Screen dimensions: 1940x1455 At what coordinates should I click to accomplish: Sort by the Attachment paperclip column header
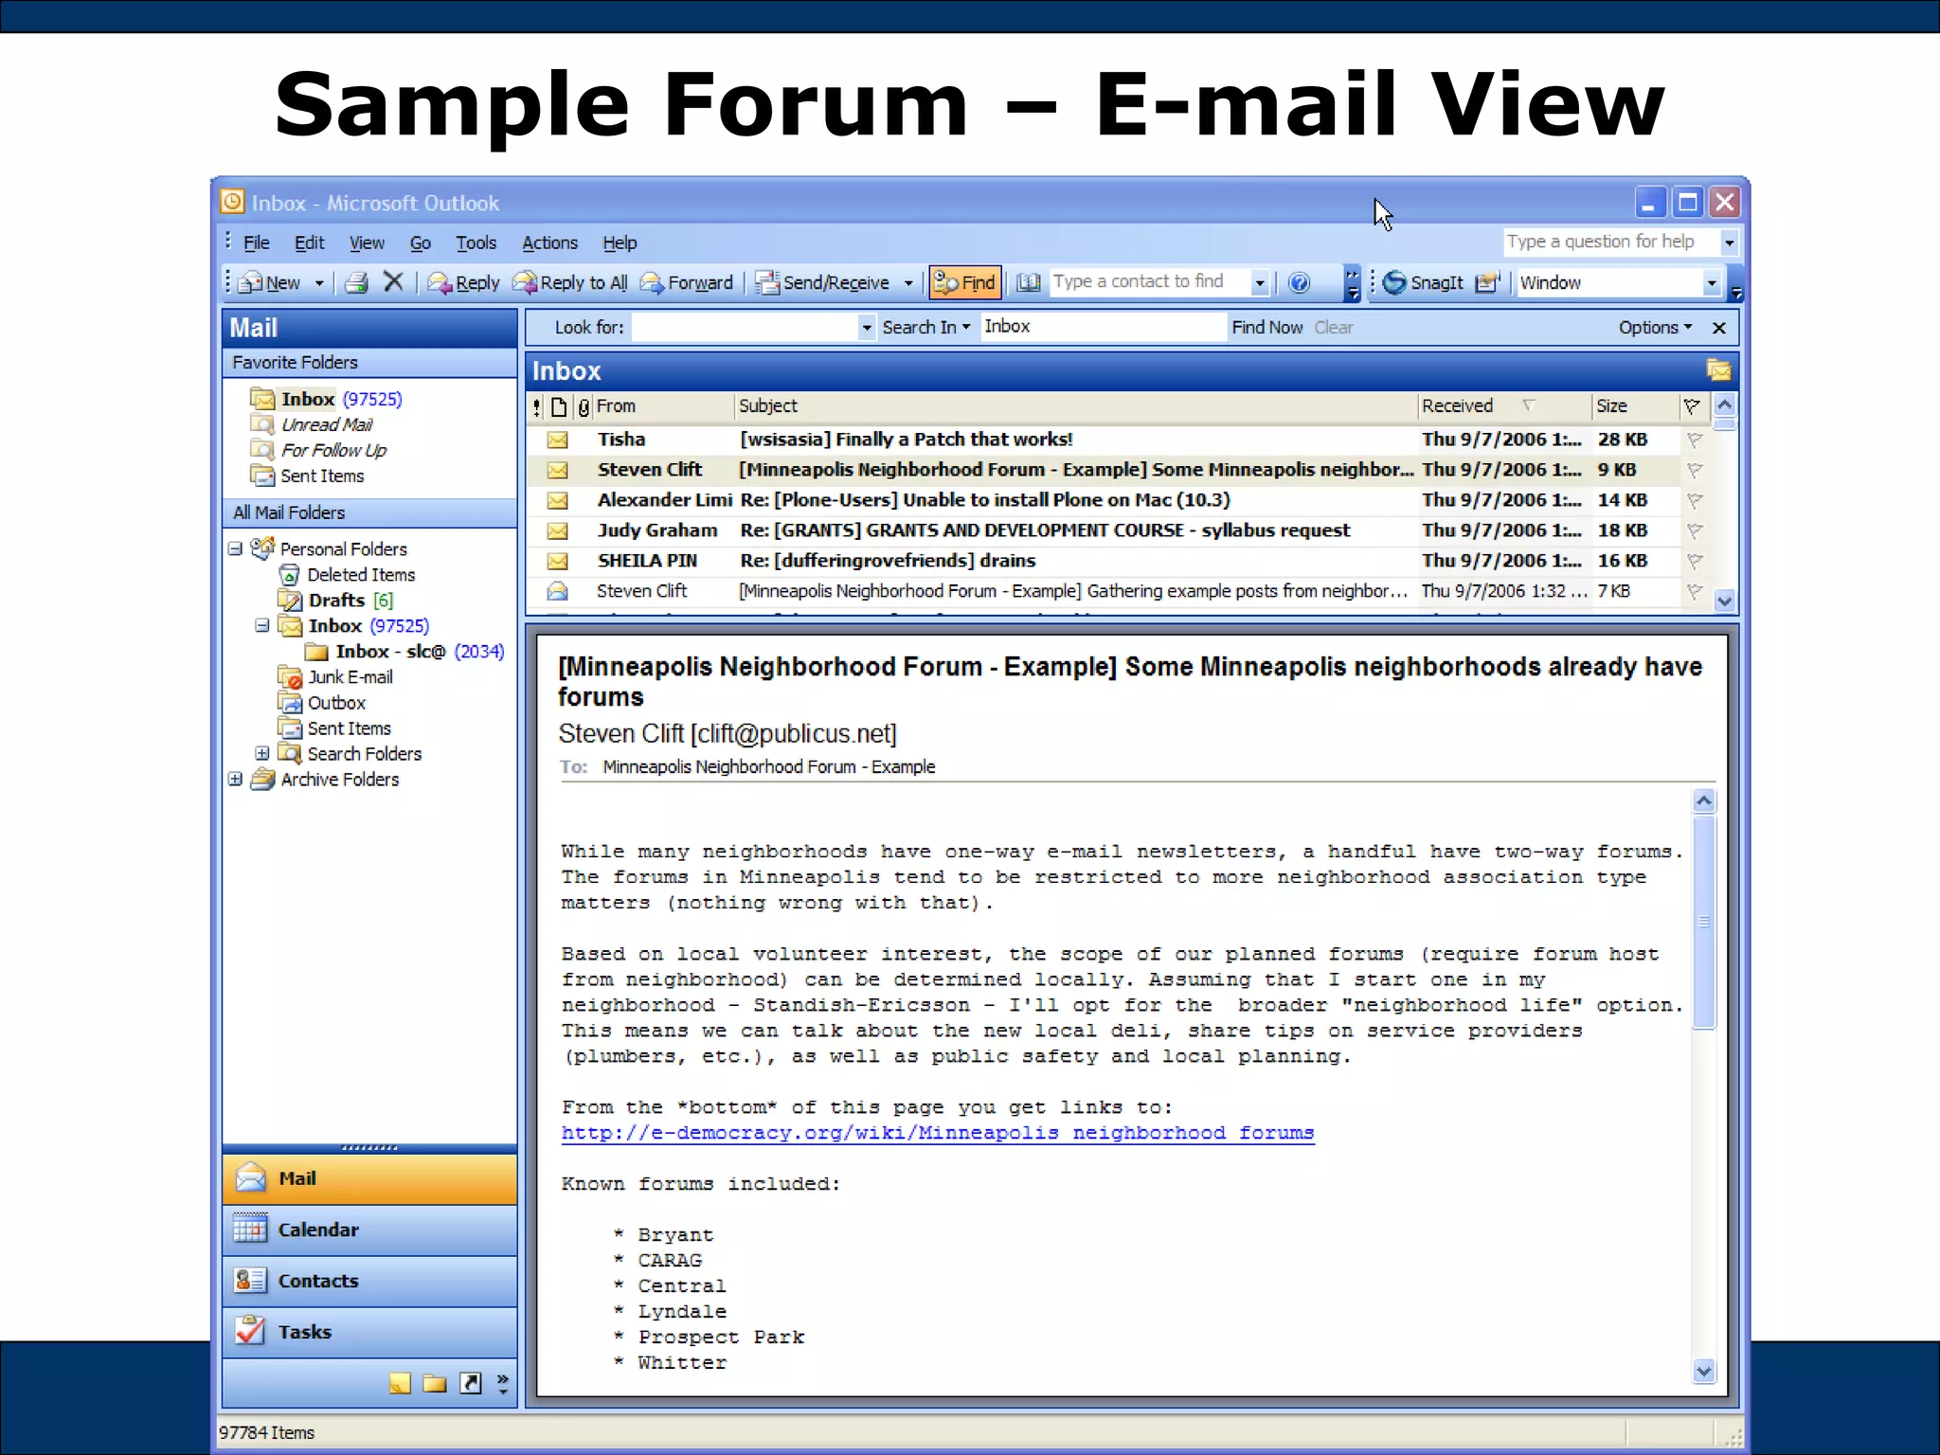(584, 406)
